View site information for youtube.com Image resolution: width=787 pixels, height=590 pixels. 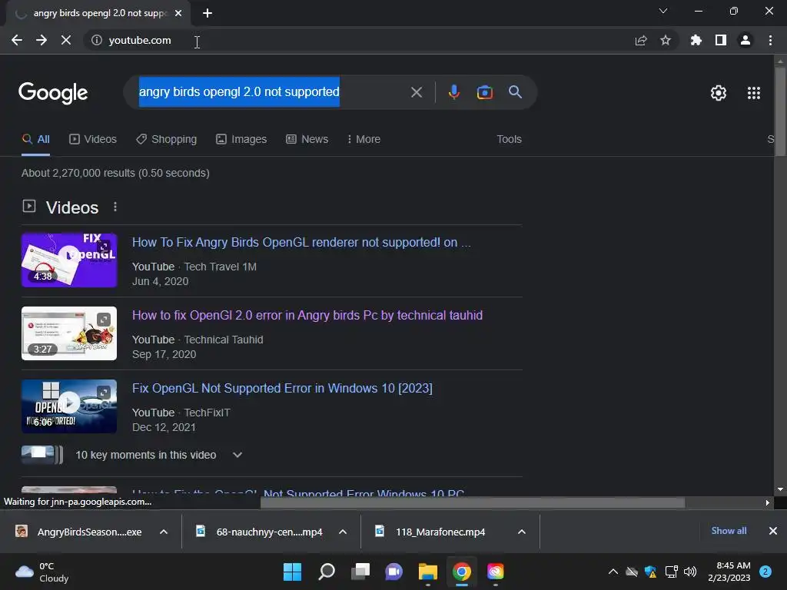(97, 40)
